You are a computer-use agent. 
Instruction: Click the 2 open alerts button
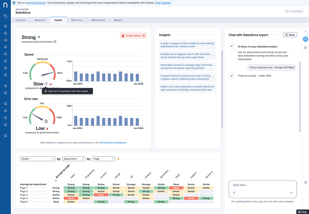coord(133,36)
